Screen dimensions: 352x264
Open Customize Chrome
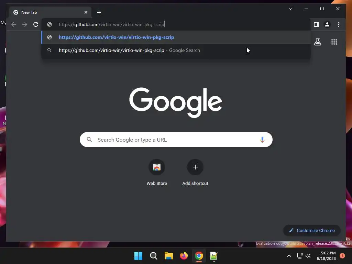click(312, 230)
